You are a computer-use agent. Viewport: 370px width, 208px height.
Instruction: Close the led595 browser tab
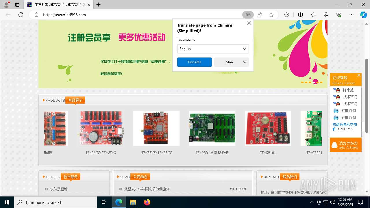click(x=89, y=5)
